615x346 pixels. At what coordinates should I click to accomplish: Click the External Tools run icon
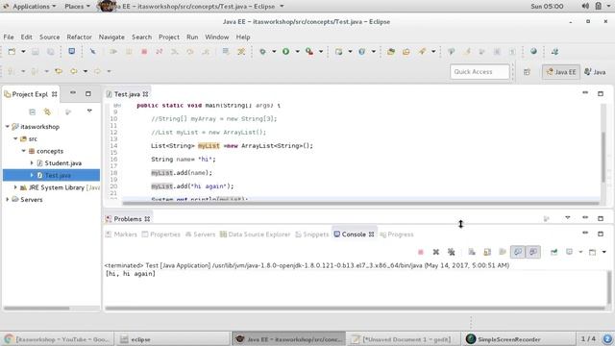point(309,51)
